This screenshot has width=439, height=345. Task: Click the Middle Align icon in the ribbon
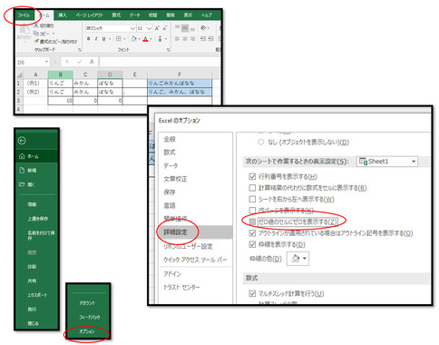pos(185,28)
